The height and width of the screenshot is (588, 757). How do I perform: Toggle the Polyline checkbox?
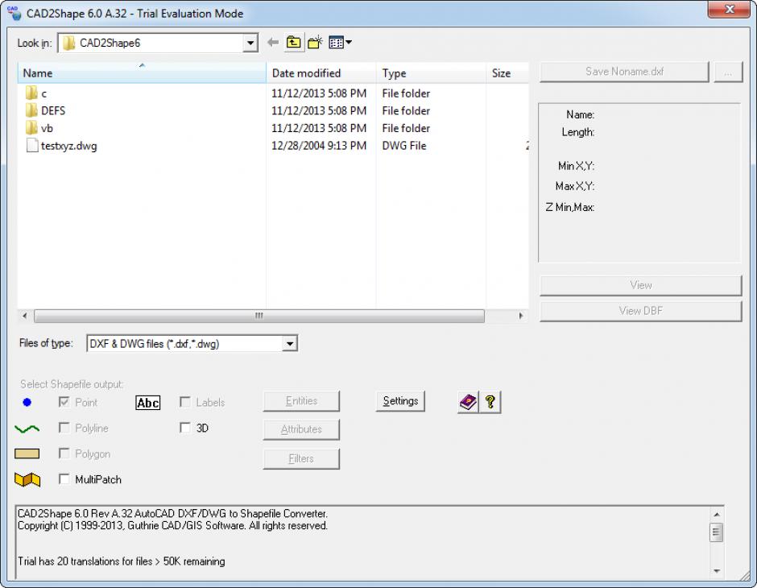[x=64, y=427]
